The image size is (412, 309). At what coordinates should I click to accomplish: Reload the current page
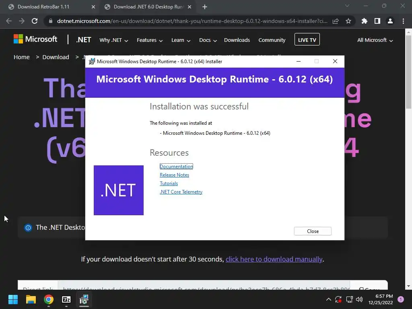(35, 21)
